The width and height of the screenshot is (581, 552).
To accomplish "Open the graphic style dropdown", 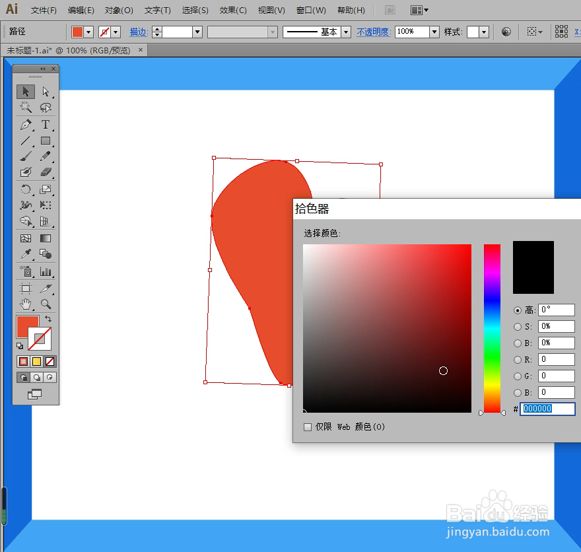I will [x=483, y=32].
